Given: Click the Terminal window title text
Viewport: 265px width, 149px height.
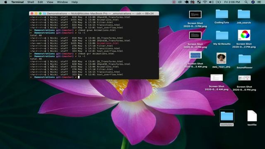Looking at the screenshot, I should [x=100, y=13].
